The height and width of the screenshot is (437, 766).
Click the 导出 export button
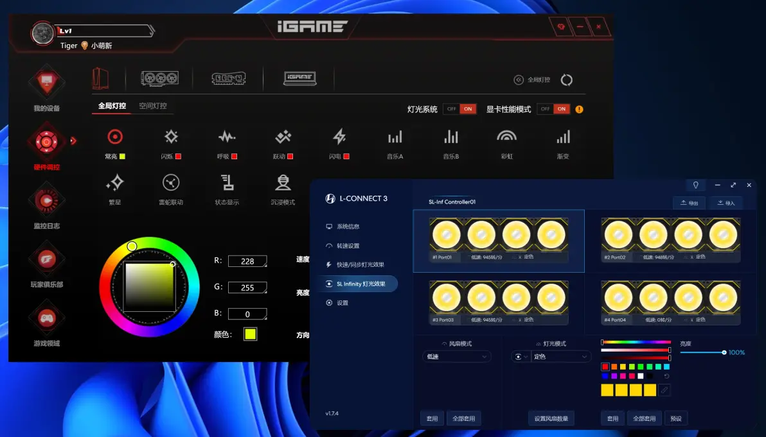click(689, 203)
